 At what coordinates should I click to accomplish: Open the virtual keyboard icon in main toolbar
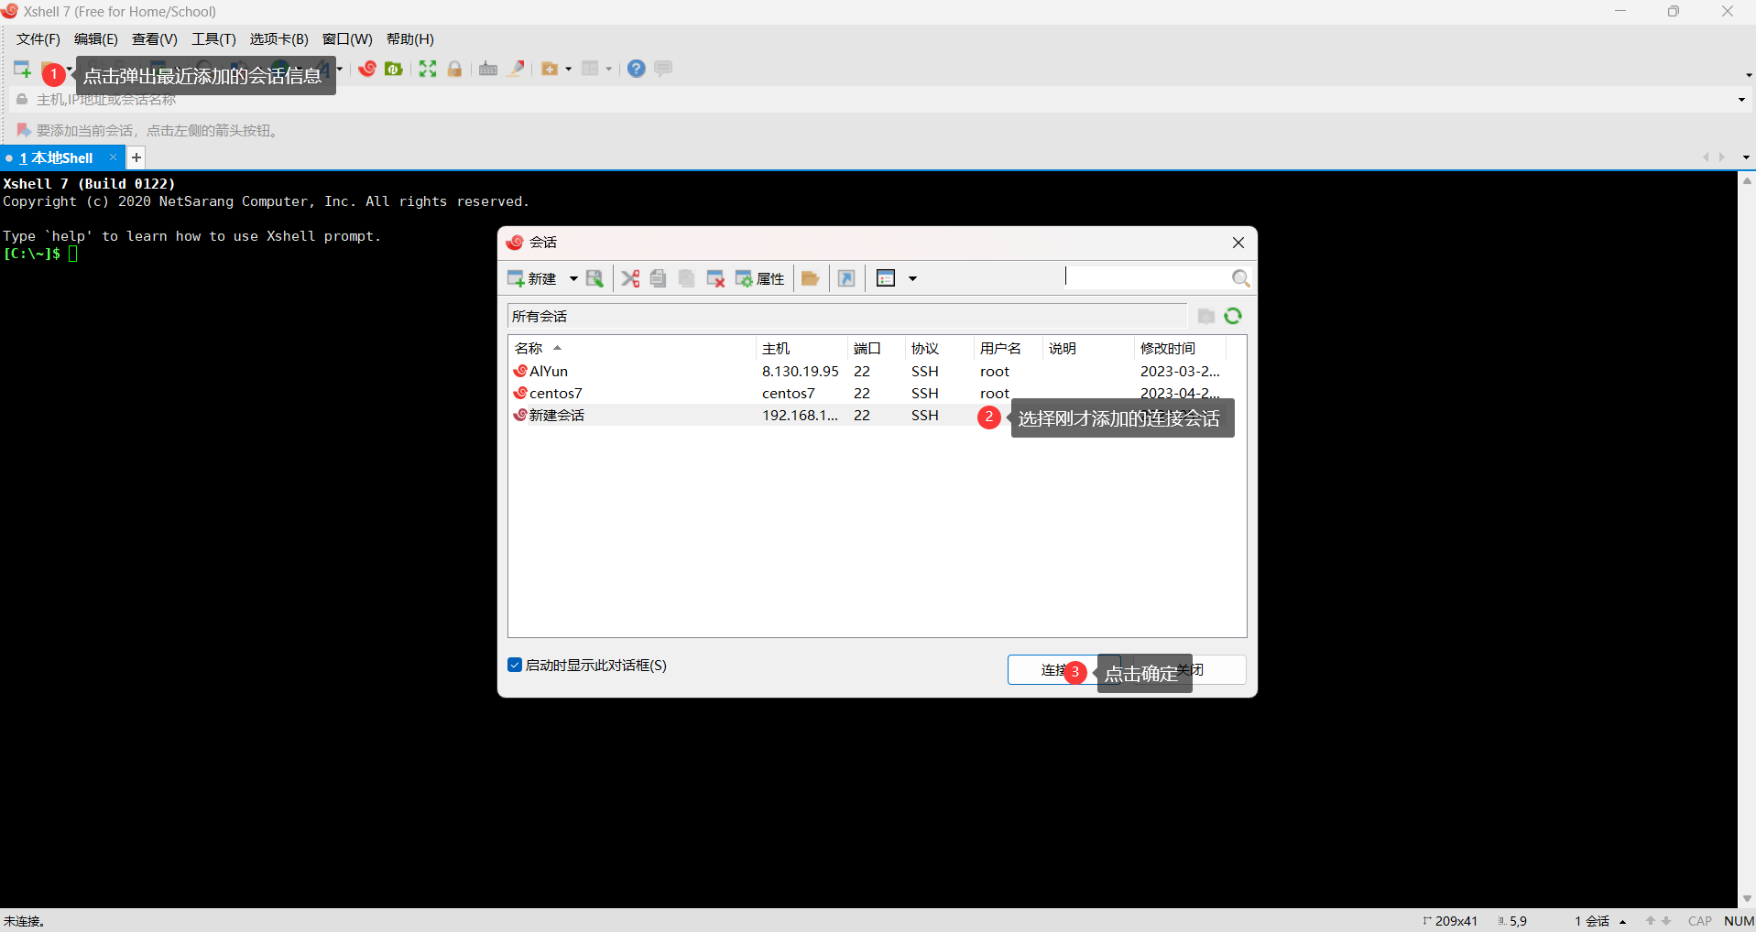pyautogui.click(x=488, y=69)
